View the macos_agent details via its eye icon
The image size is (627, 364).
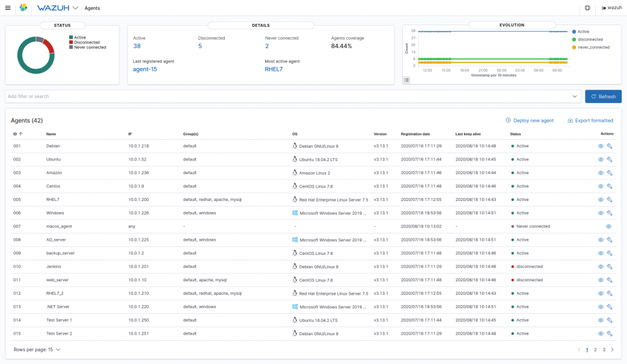click(609, 226)
